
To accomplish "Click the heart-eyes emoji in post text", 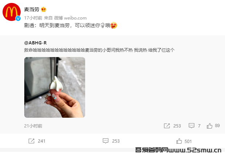I will pyautogui.click(x=114, y=25).
